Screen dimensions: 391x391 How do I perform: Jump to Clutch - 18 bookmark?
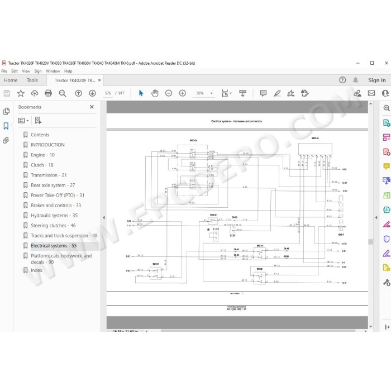42,165
